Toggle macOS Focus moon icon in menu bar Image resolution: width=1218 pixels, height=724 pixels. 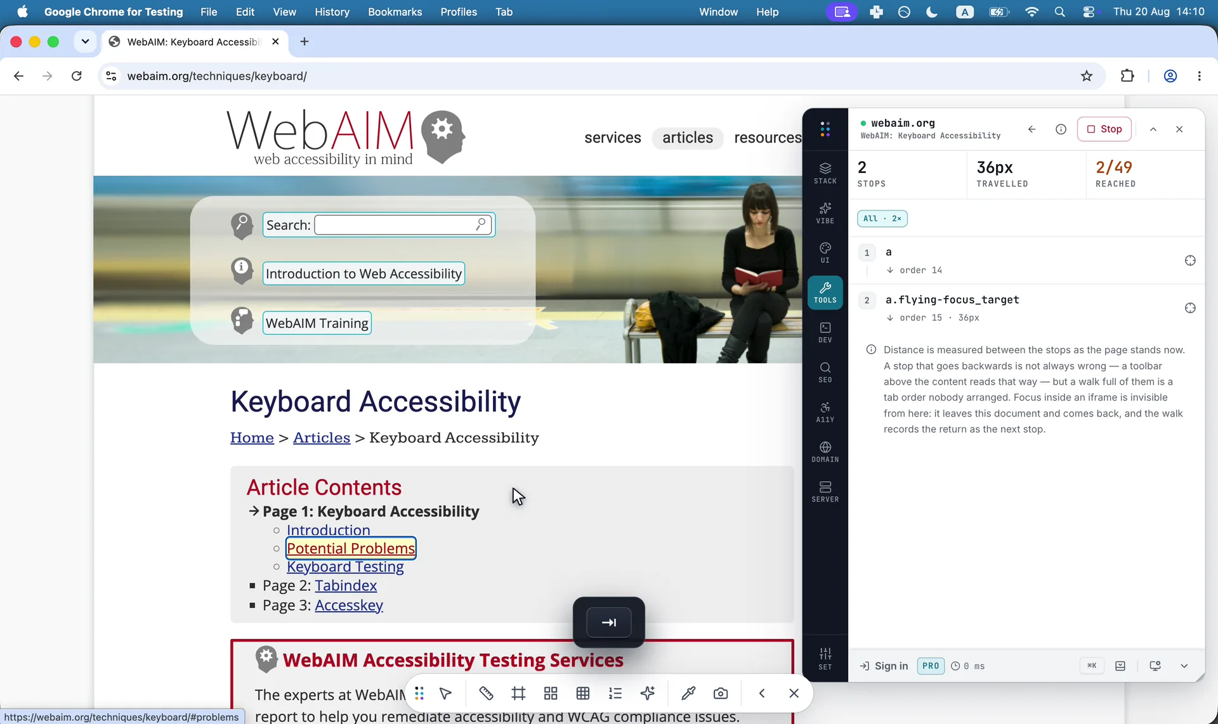(931, 12)
